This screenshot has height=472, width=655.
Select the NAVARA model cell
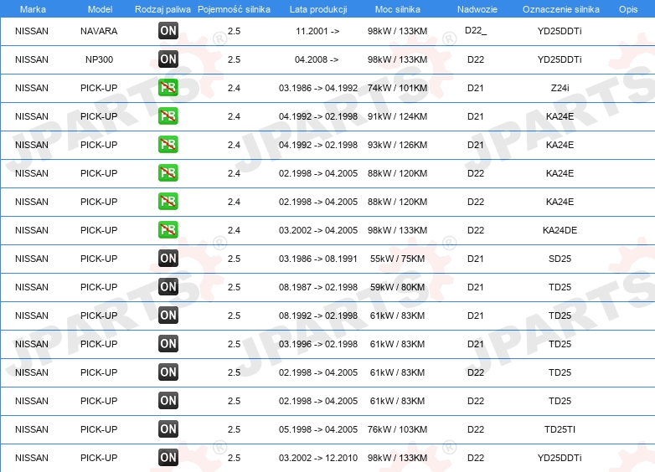coord(99,31)
